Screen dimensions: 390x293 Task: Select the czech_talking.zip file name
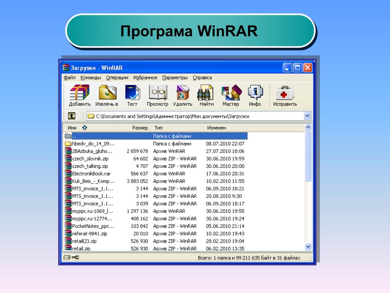point(90,166)
